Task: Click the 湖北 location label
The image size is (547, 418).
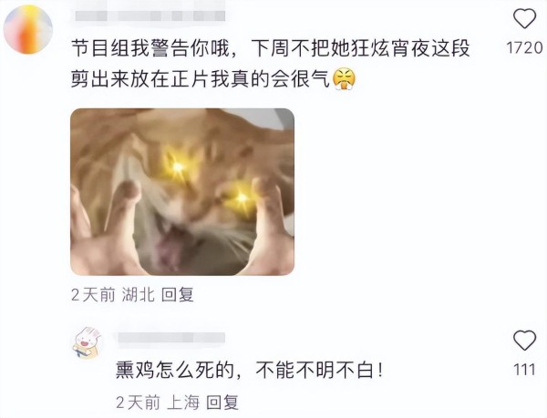Action: 139,295
